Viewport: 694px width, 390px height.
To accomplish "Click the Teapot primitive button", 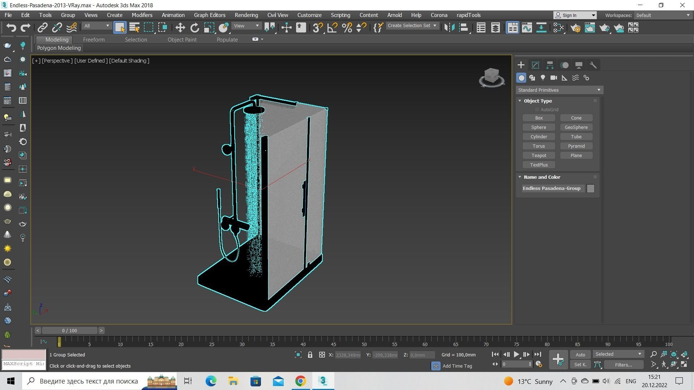I will [x=539, y=156].
